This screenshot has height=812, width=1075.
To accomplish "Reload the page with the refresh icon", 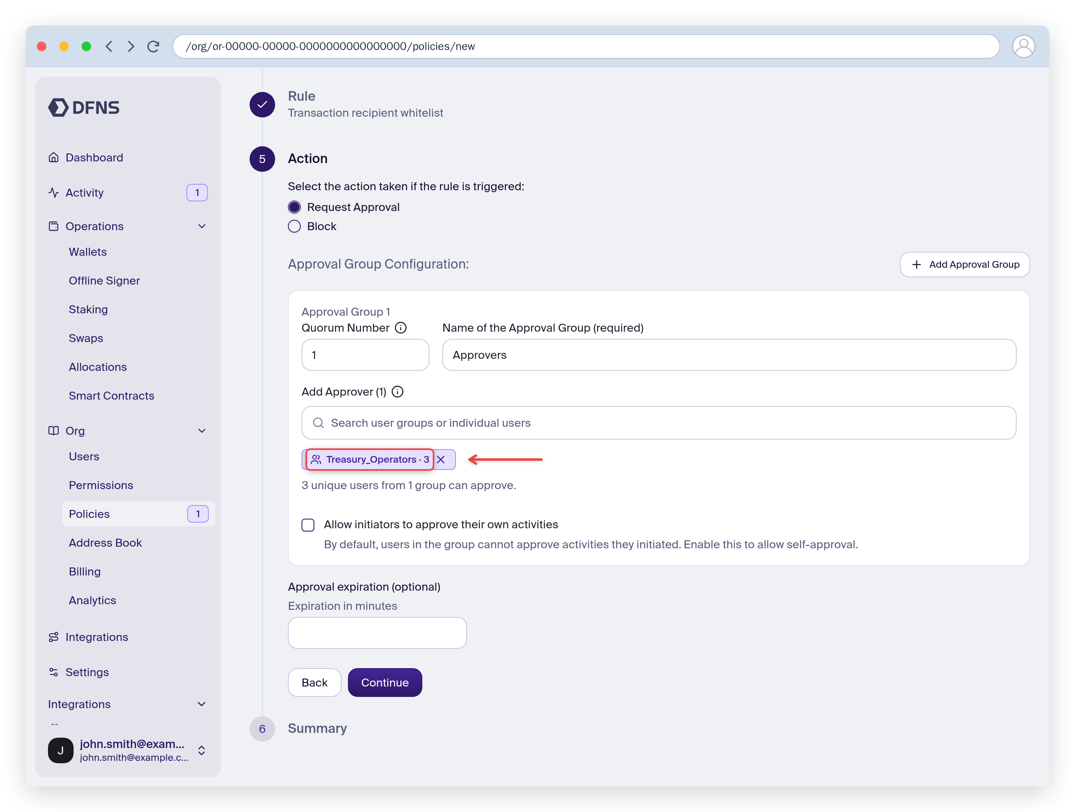I will [154, 46].
